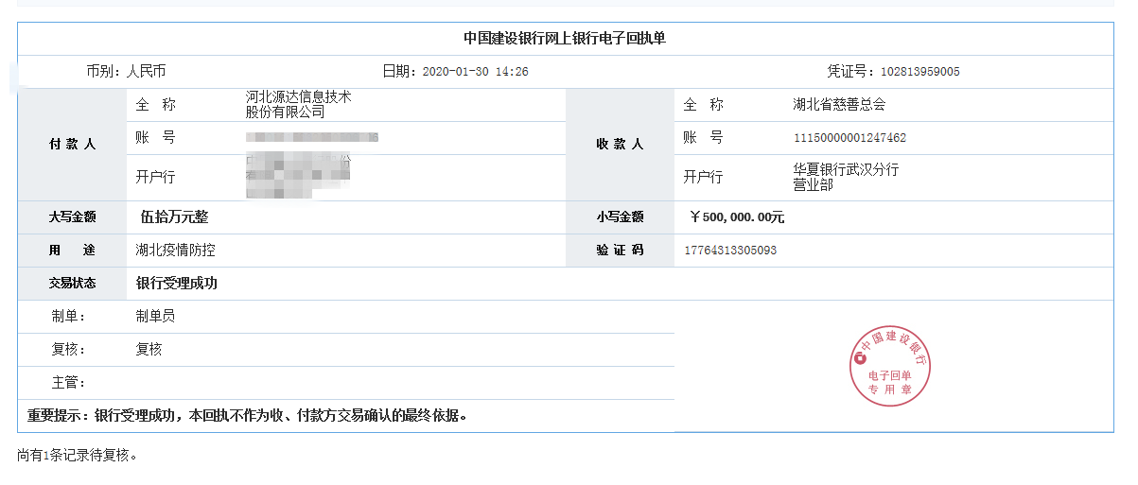Click verification code 17764313305093
This screenshot has width=1138, height=485.
click(730, 251)
